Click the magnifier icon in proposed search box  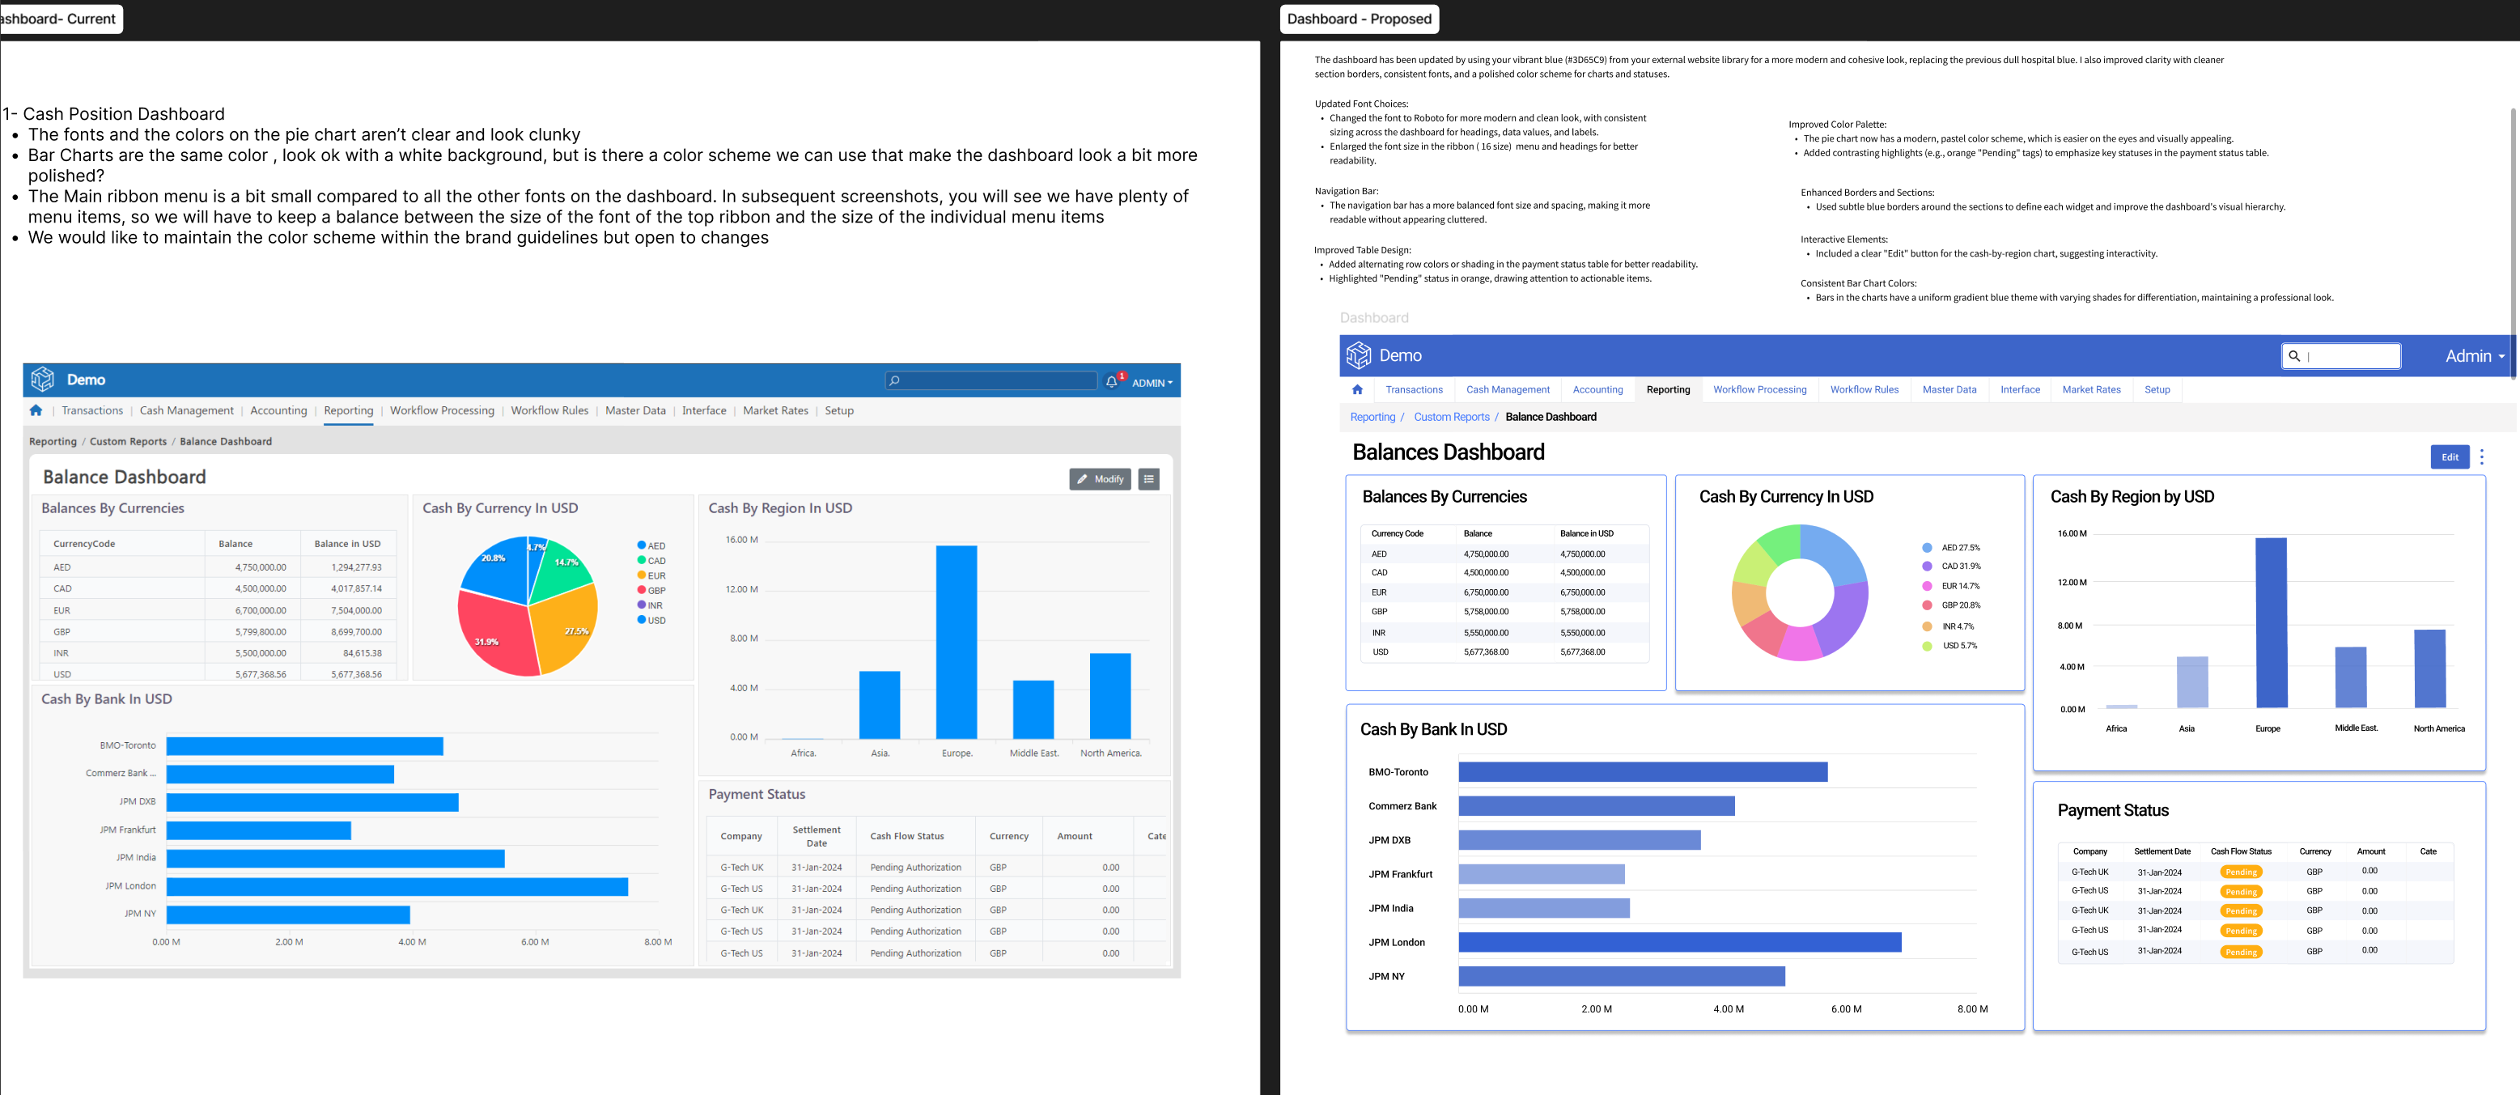tap(2296, 355)
